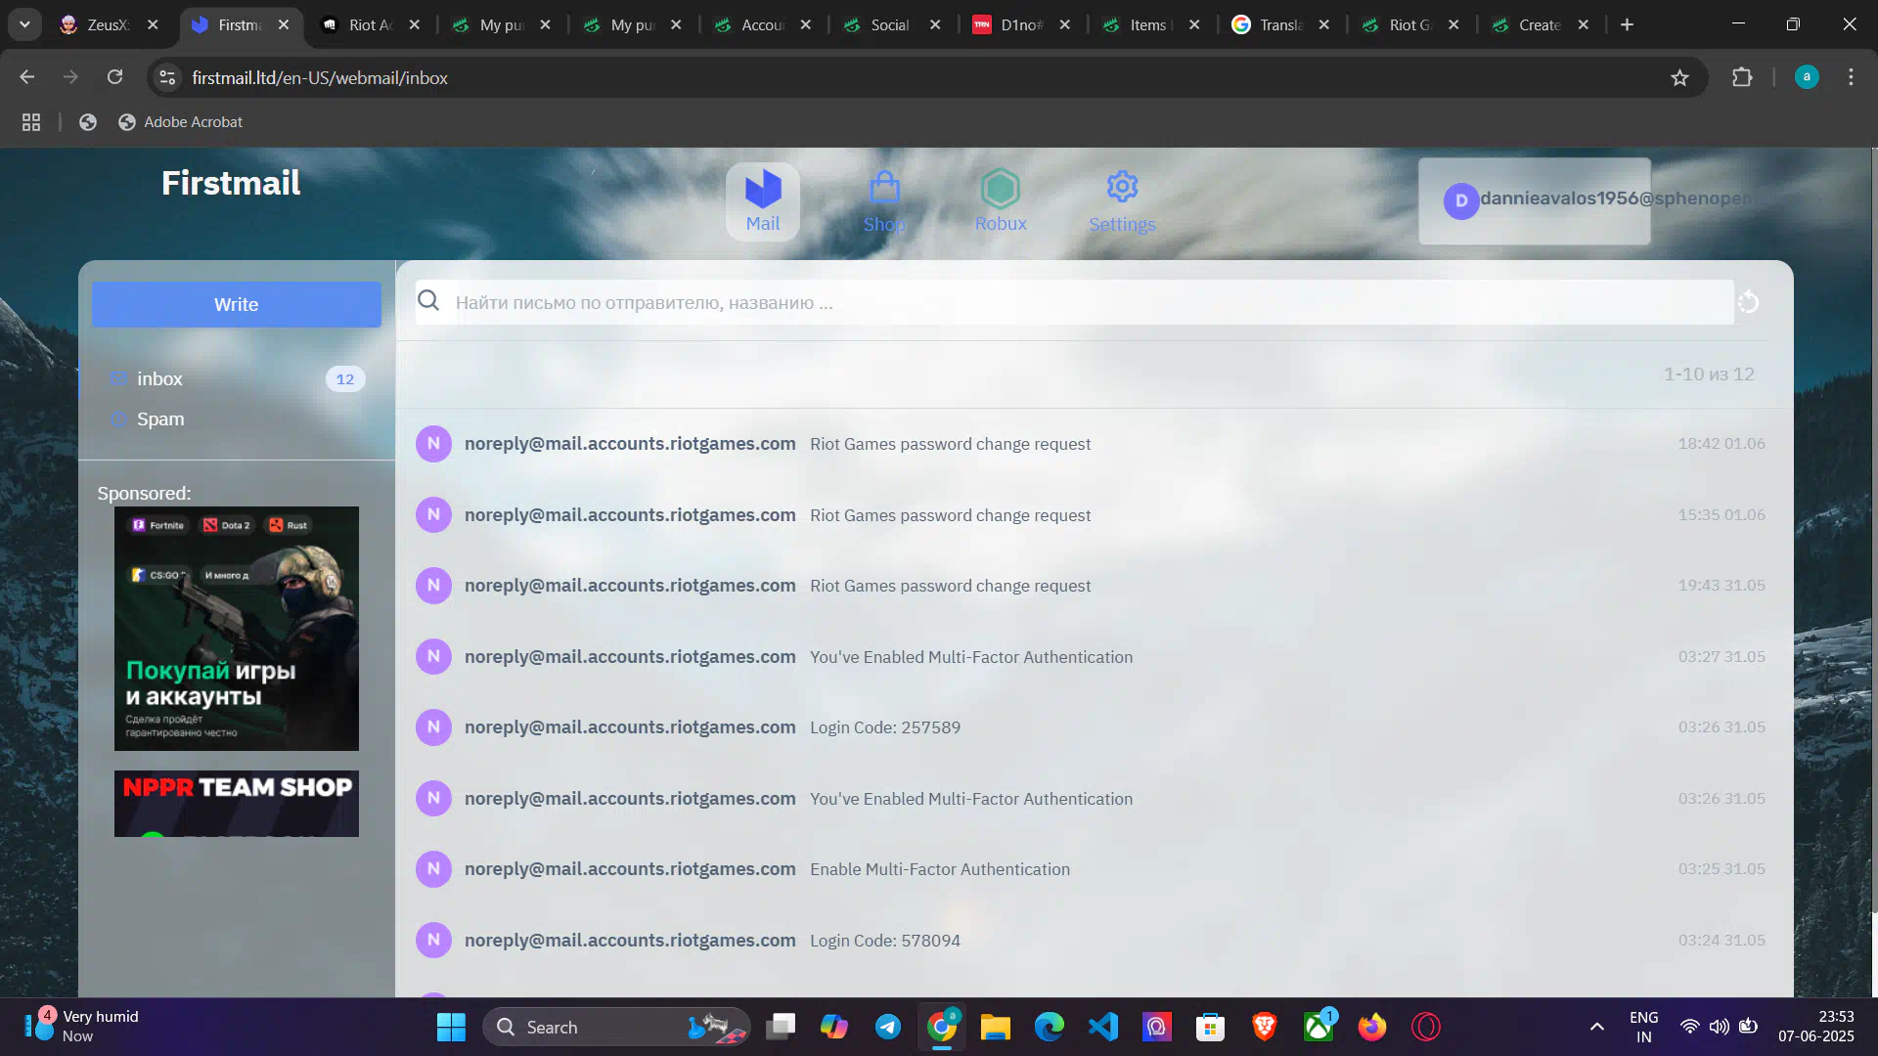Show hidden system tray icons
Image resolution: width=1878 pixels, height=1056 pixels.
point(1597,1027)
